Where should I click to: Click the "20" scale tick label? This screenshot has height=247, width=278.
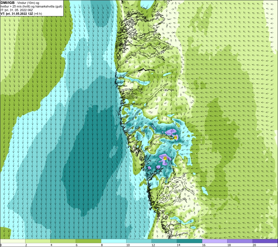[x=254, y=245]
